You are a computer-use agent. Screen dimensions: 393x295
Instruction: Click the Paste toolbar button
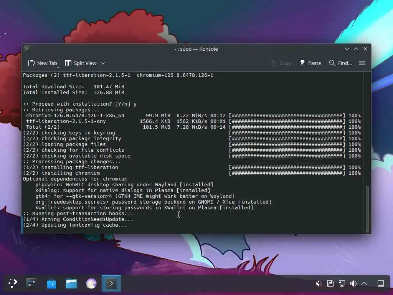[310, 63]
